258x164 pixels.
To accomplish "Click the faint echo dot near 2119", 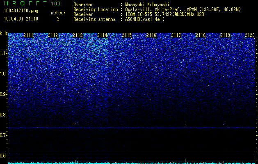I will (x=224, y=124).
